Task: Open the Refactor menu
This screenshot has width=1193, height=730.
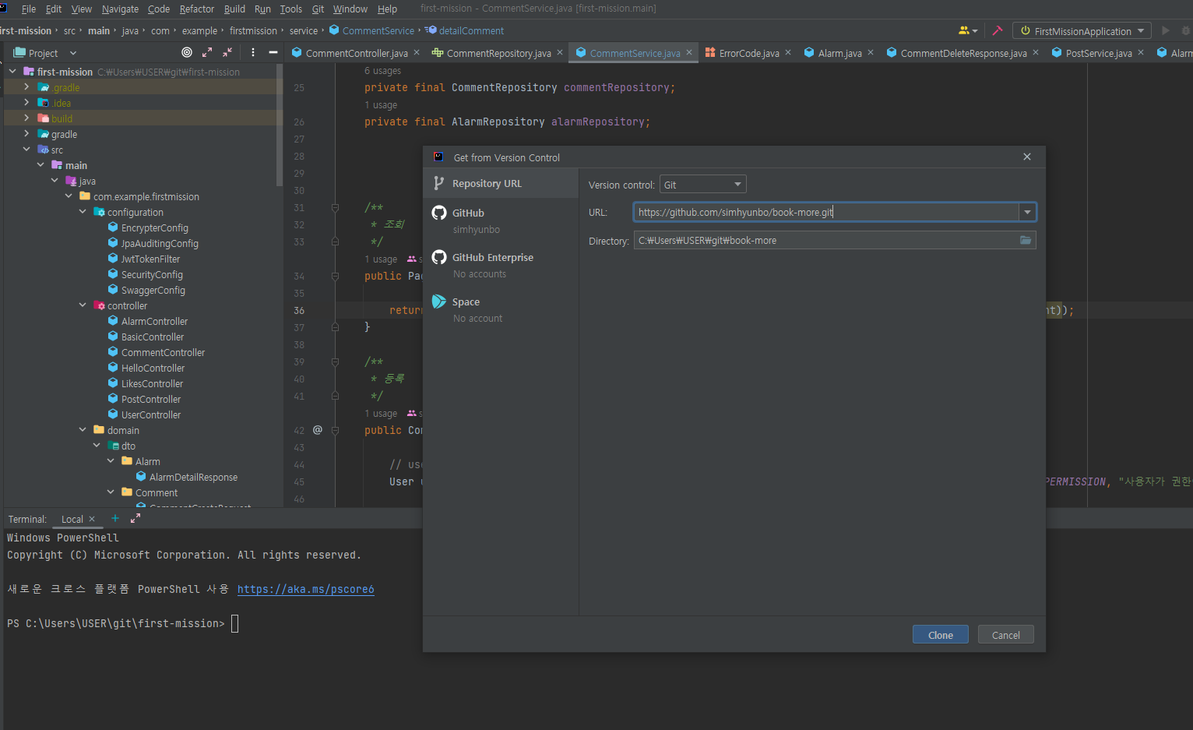Action: click(196, 9)
